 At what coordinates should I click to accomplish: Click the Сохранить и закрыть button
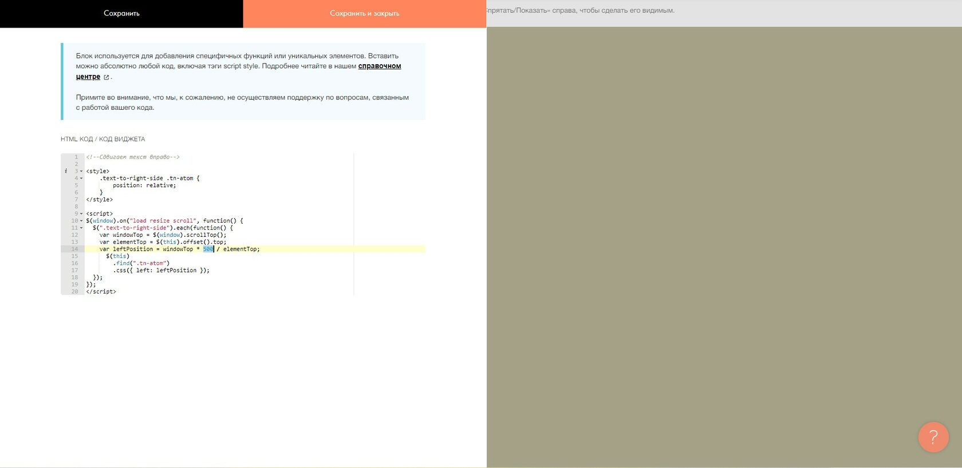coord(365,14)
